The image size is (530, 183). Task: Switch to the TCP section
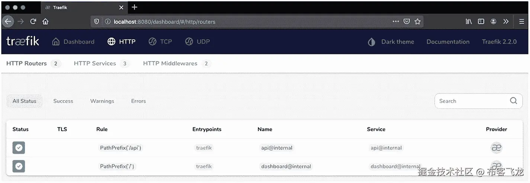[x=160, y=41]
